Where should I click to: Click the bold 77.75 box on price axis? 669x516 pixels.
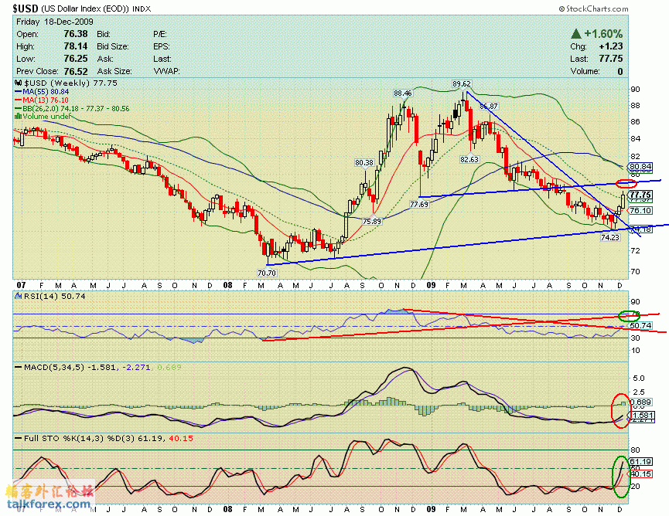(x=640, y=195)
